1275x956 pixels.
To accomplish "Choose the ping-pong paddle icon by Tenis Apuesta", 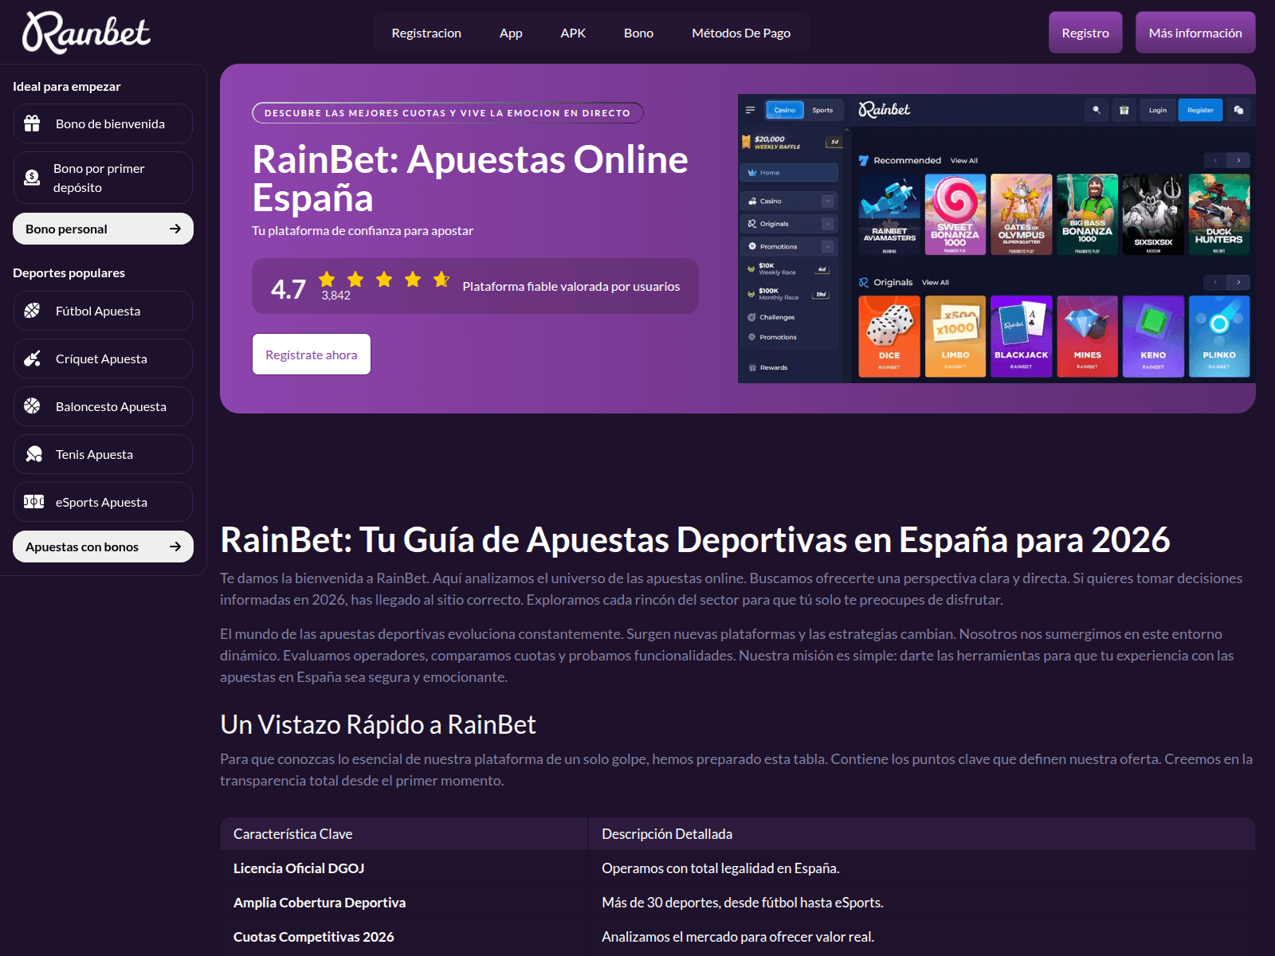I will pos(33,454).
